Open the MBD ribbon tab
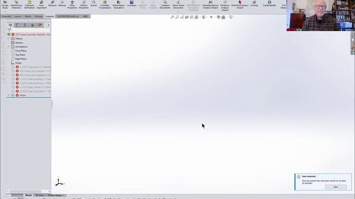Viewport: 355px width, 199px height. [85, 16]
